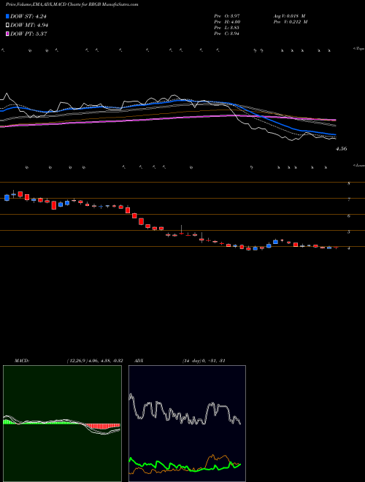Select the 'DOW PT: 5.37' legend label
The image size is (365, 482).
(x=28, y=34)
